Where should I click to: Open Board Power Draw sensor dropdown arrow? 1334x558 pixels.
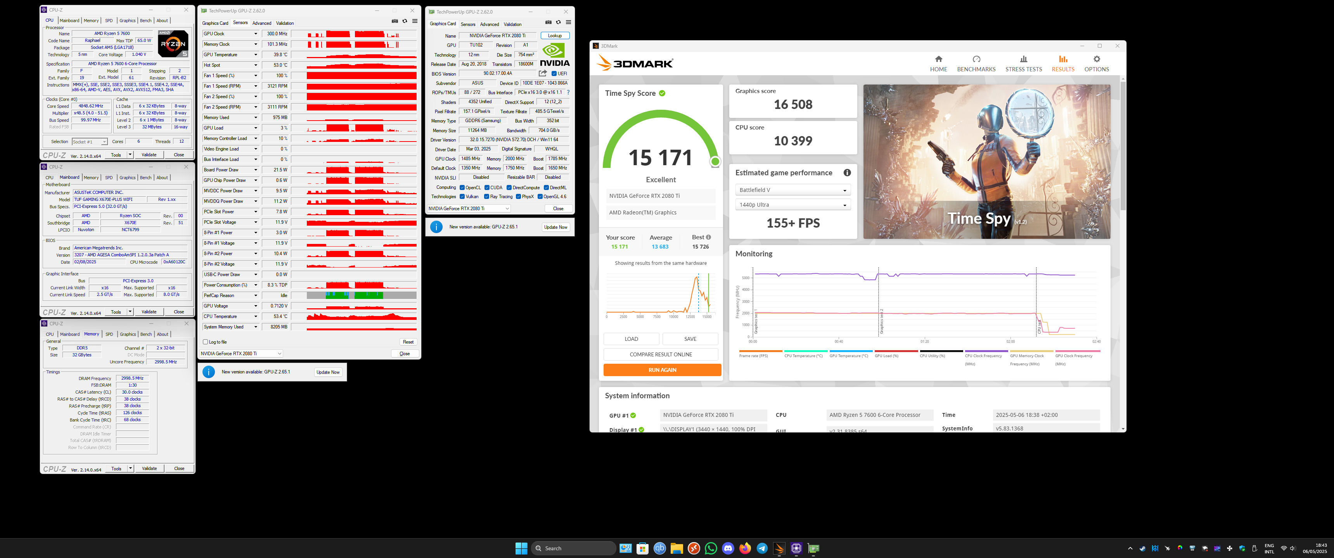pos(255,170)
